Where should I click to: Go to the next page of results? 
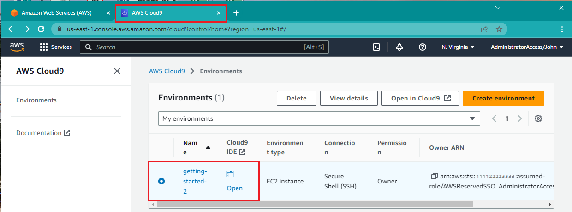(520, 118)
